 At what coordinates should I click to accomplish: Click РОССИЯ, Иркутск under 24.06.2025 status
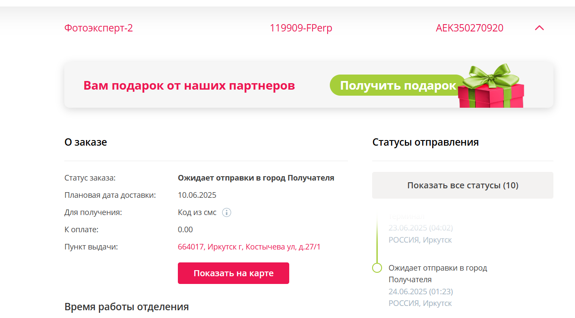click(420, 303)
